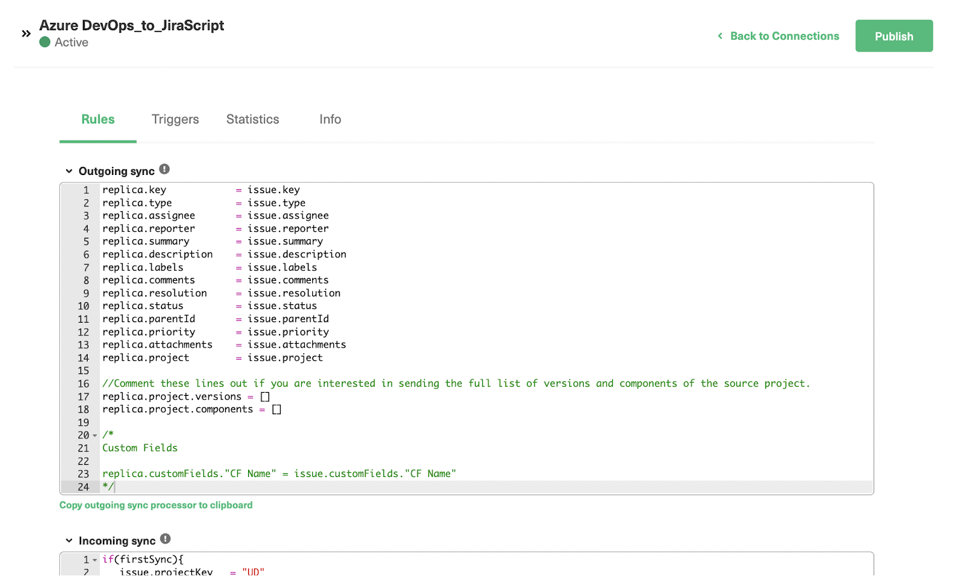Click replica.project.components code line
Viewport: 968px width, 586px height.
coord(192,410)
